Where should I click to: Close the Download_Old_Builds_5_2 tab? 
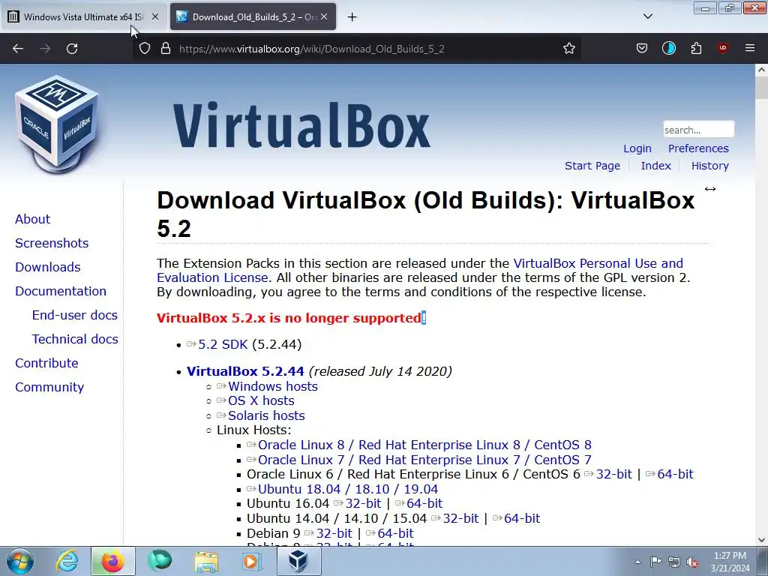[324, 16]
